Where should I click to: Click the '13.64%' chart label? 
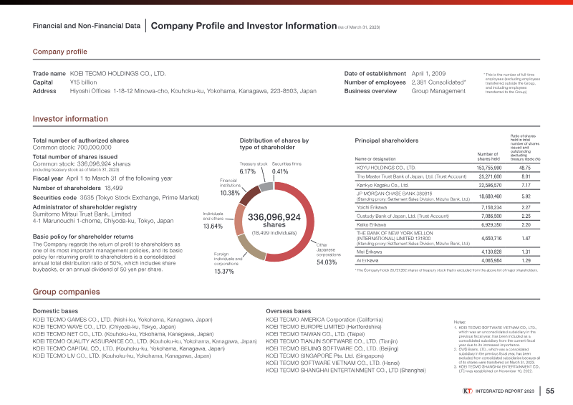213,227
